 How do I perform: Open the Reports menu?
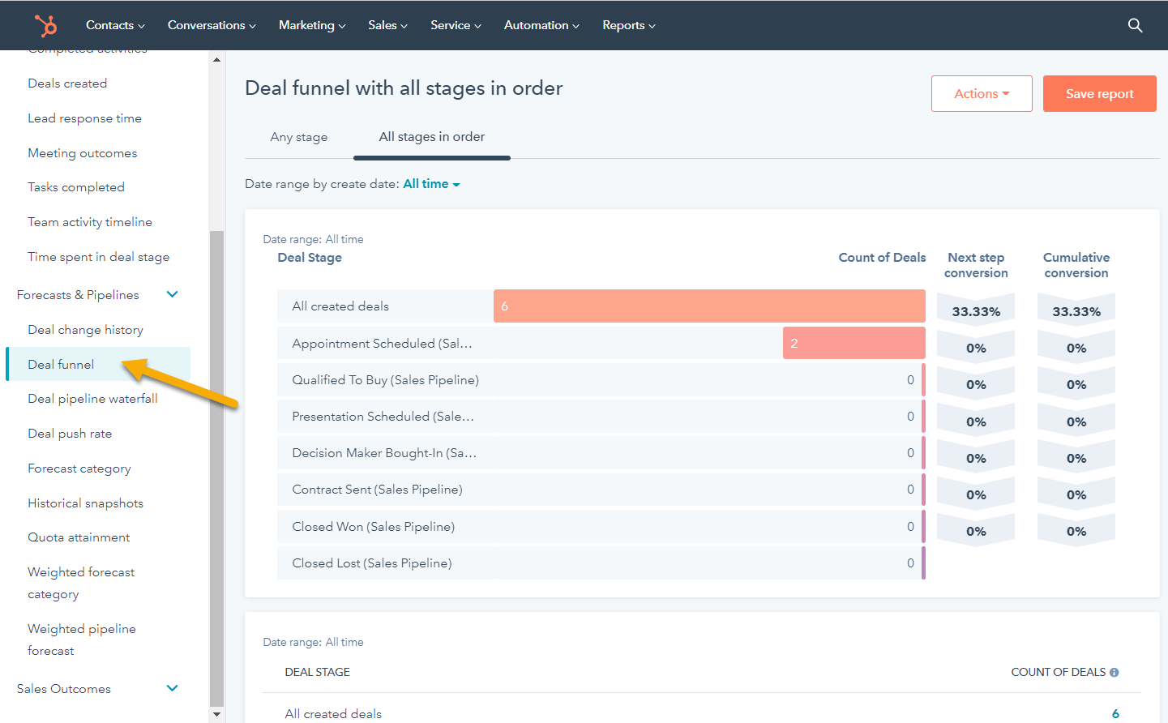(x=628, y=25)
